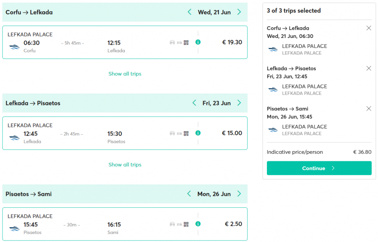Viewport: 378px width, 242px height.
Task: Go to previous day before Wed, 21 Jun
Action: [x=189, y=12]
